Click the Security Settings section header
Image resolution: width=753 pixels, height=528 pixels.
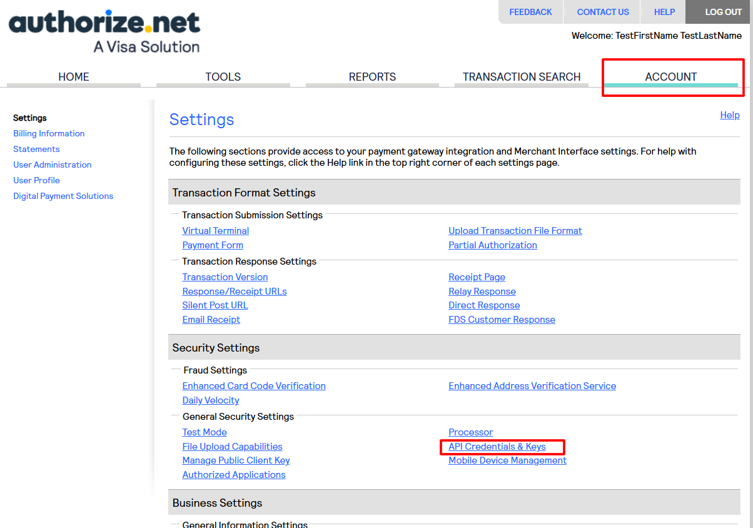tap(454, 348)
